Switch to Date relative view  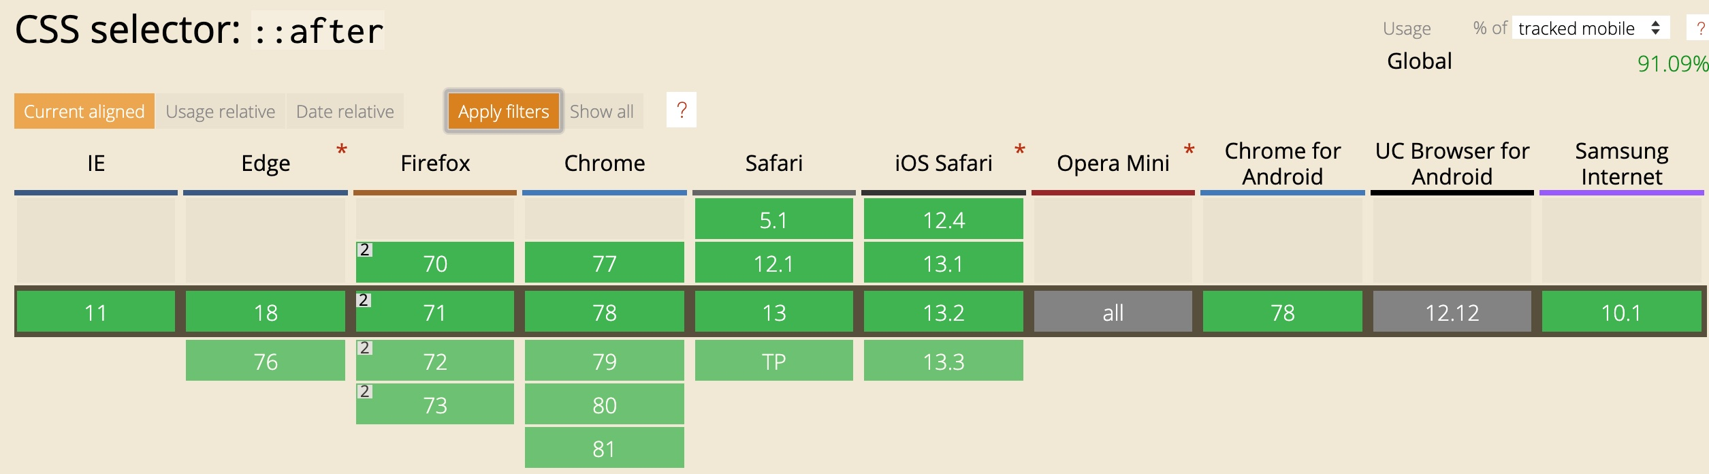[x=345, y=111]
